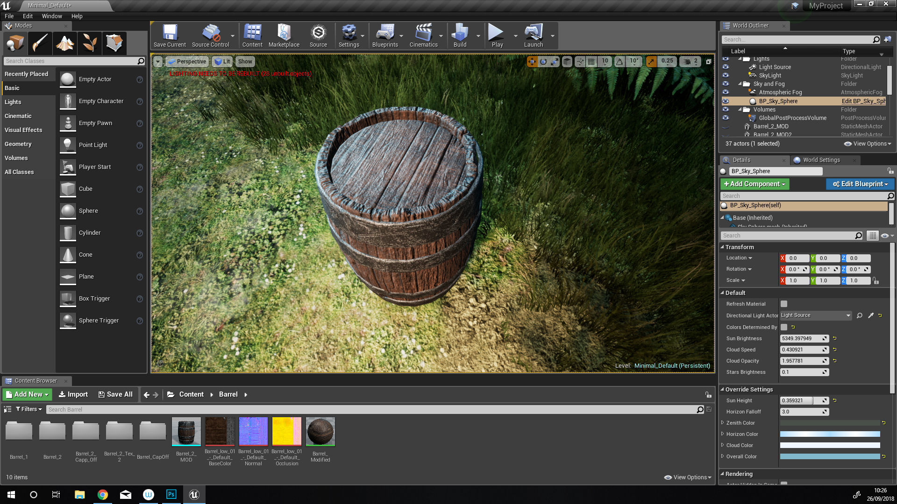Click Show button in viewport
The width and height of the screenshot is (897, 504).
click(x=245, y=62)
